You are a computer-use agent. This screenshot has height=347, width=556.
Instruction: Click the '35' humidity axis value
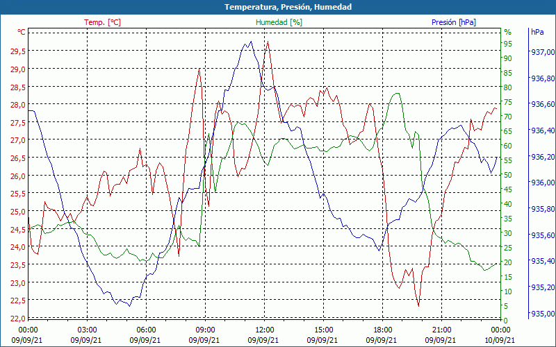tap(508, 219)
